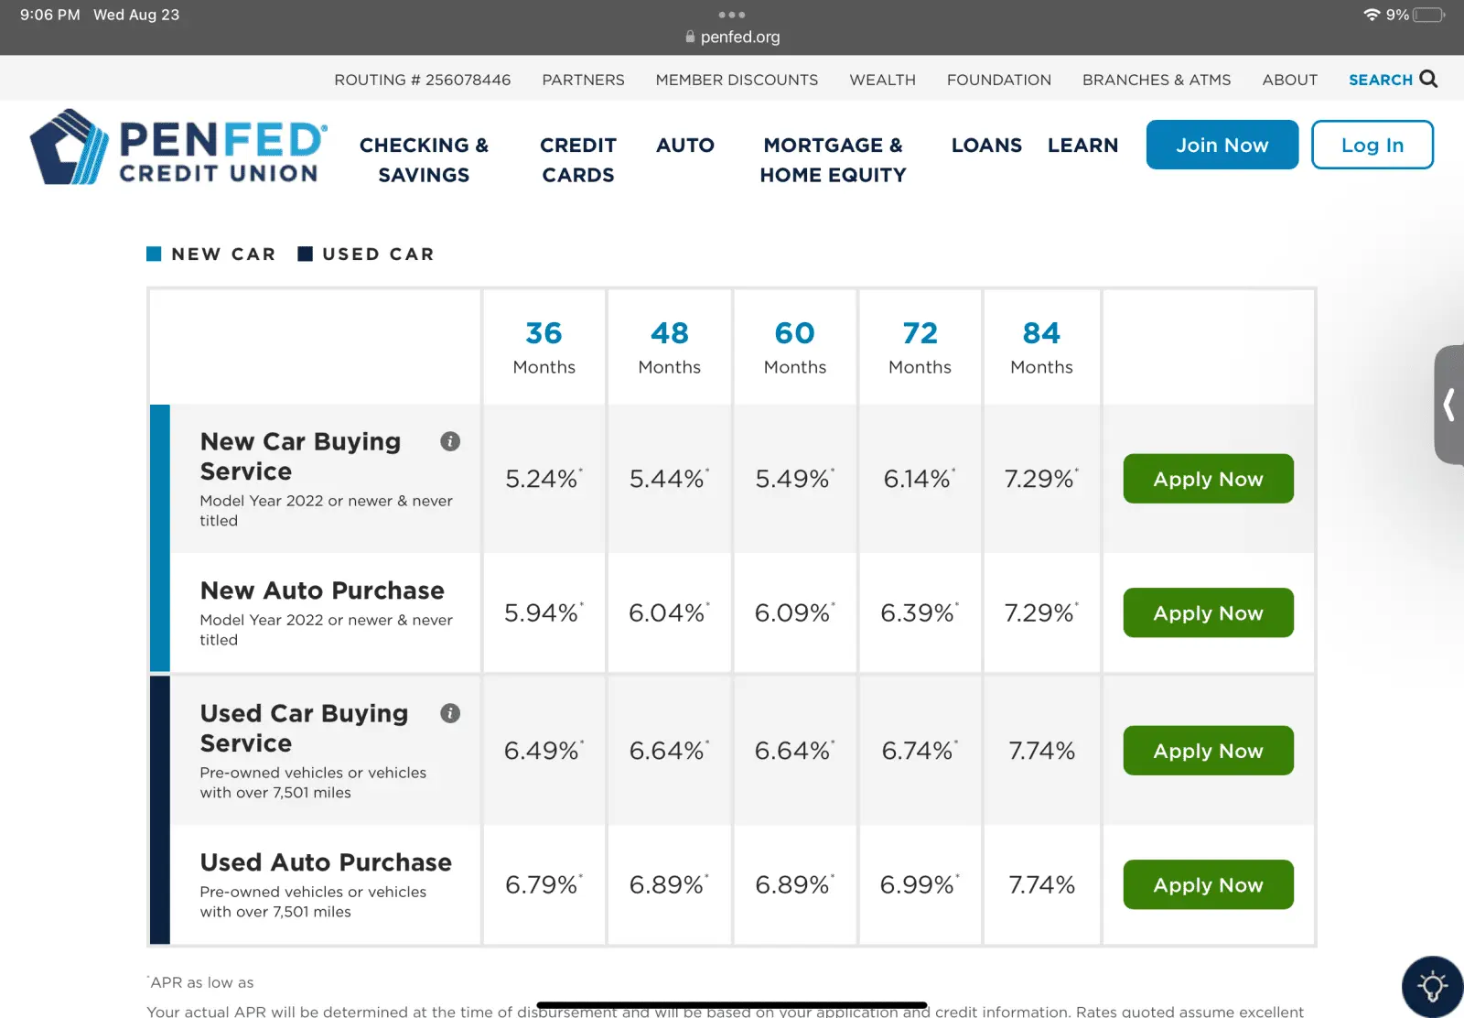Show info for Used Car Buying Service
The width and height of the screenshot is (1464, 1018).
450,713
